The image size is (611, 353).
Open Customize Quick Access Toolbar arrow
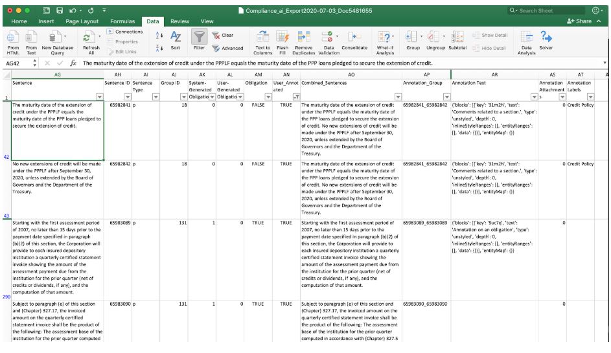click(x=104, y=10)
